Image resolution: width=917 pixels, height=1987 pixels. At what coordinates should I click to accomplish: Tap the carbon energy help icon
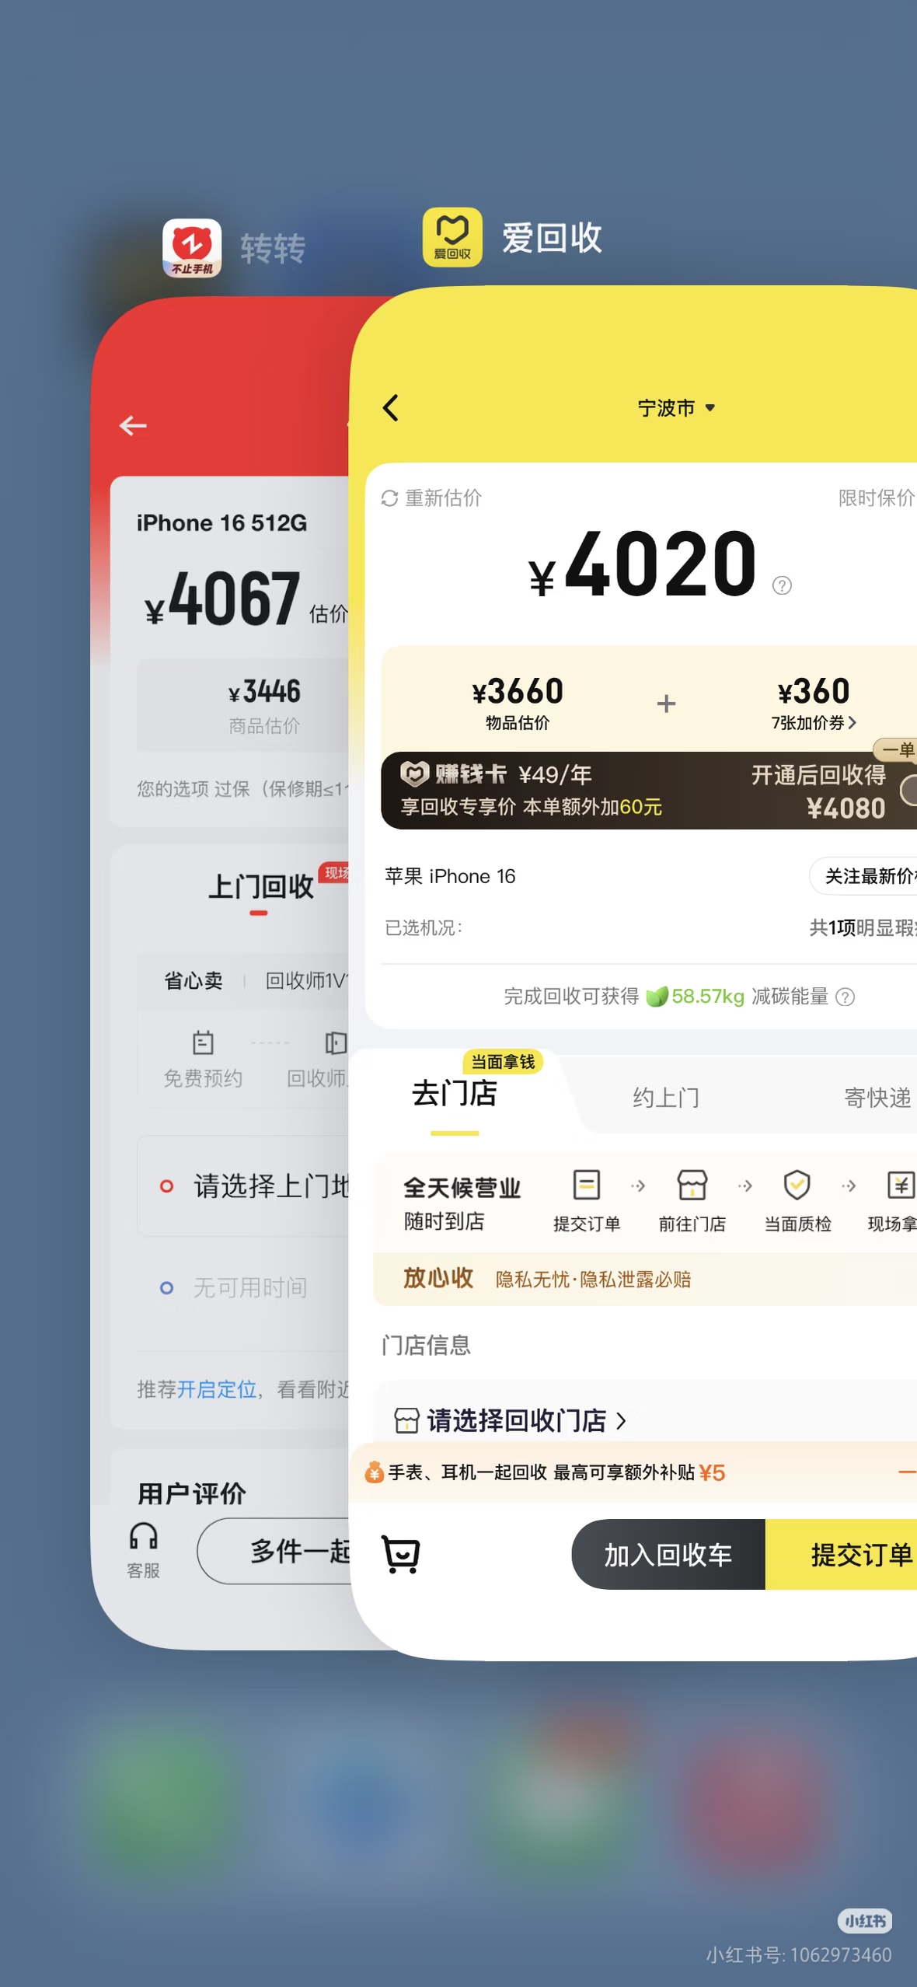pos(845,997)
